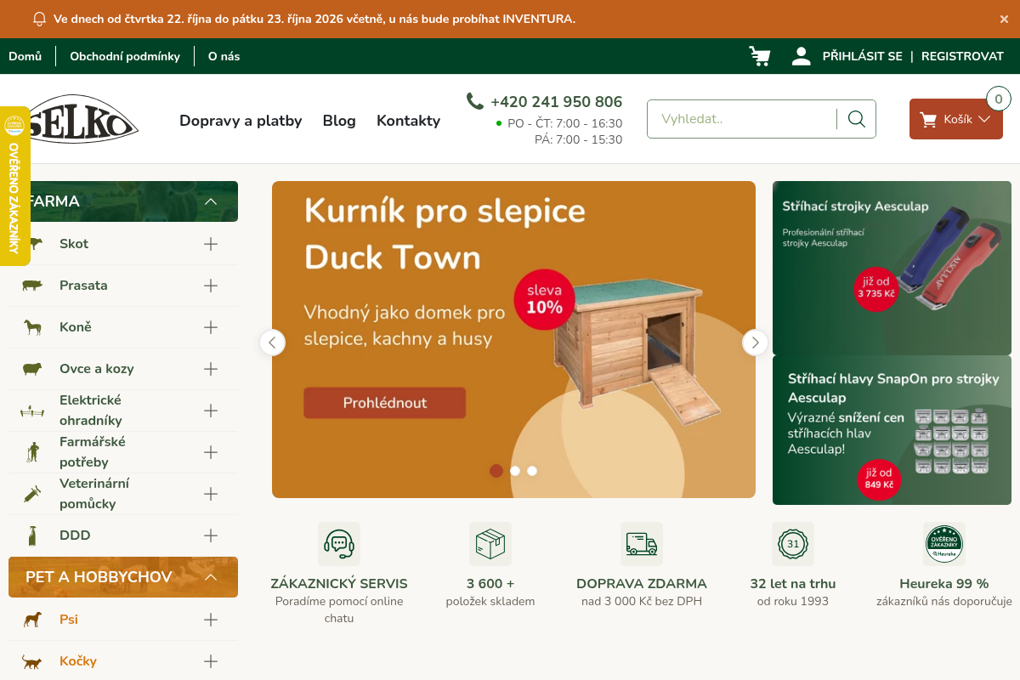
Task: Open the Košík cart dropdown
Action: 956,119
